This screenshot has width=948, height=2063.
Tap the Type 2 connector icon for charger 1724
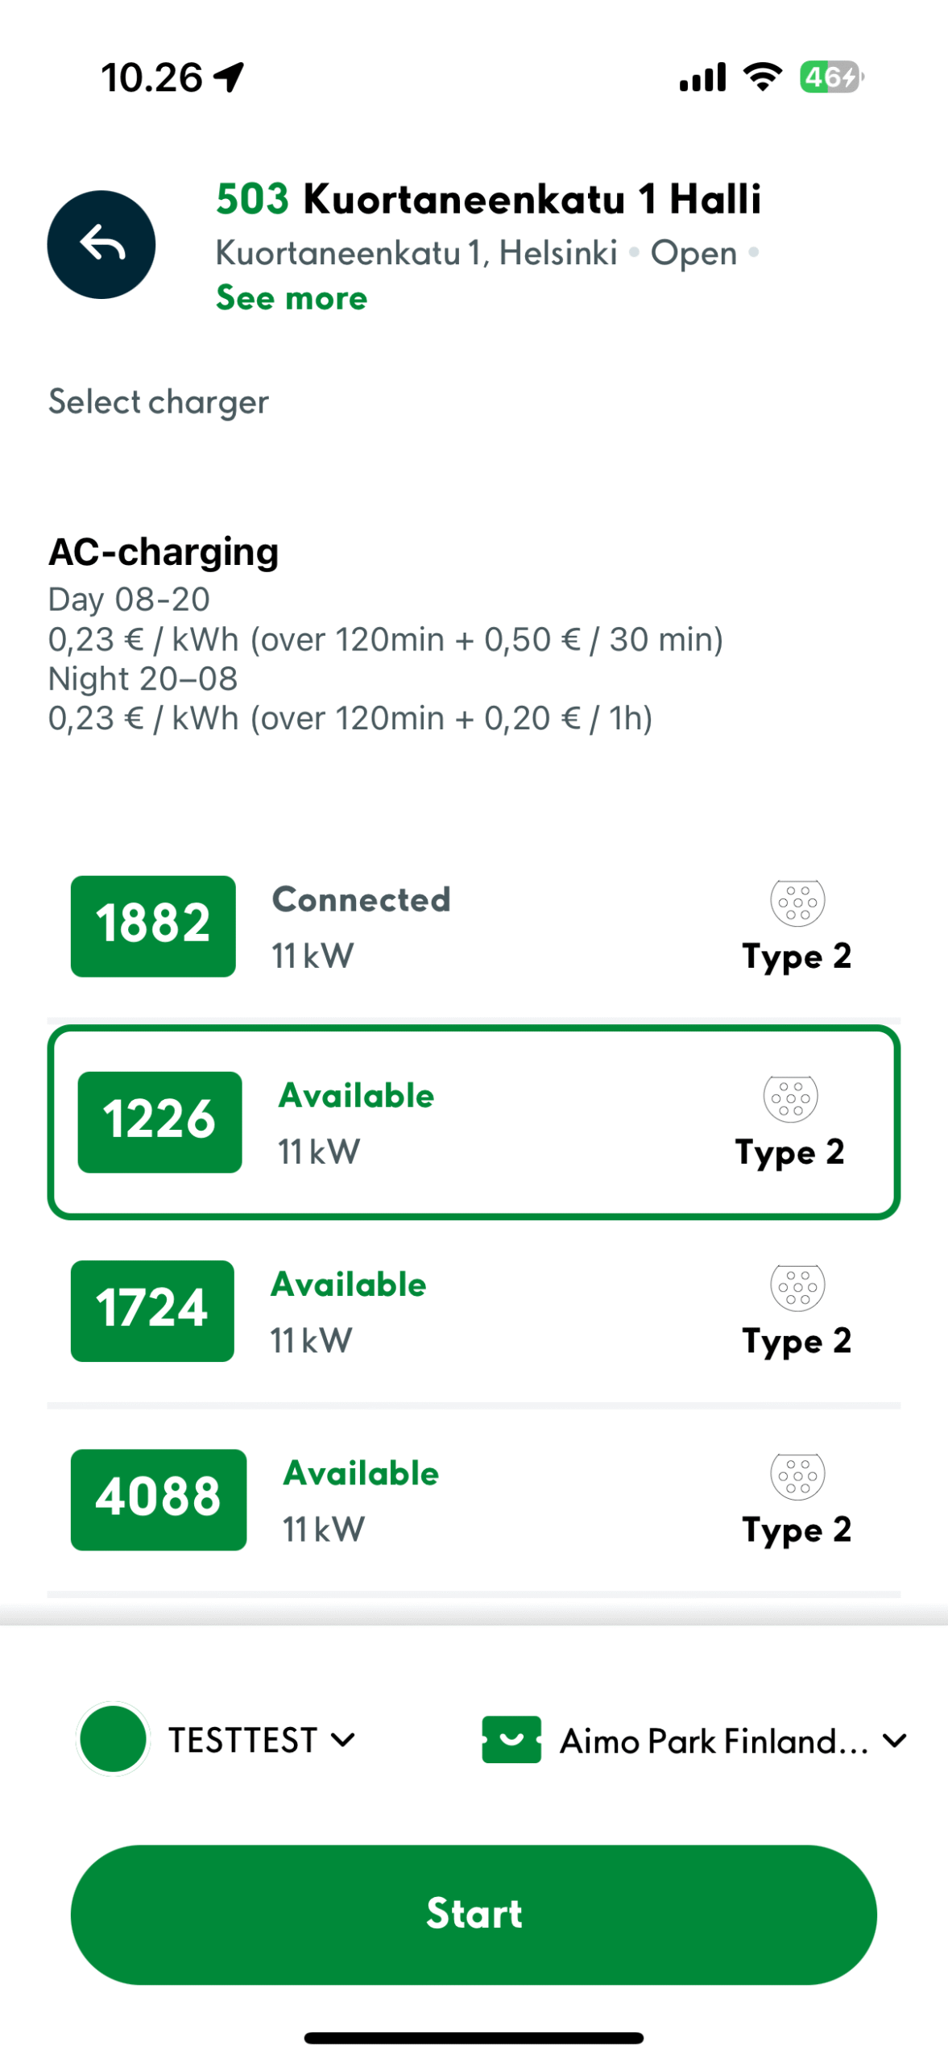(x=797, y=1286)
